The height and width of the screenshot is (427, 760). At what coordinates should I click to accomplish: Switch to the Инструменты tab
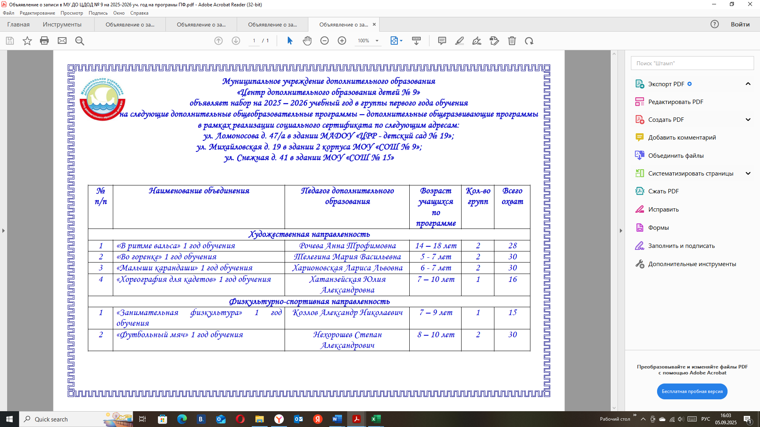point(62,24)
